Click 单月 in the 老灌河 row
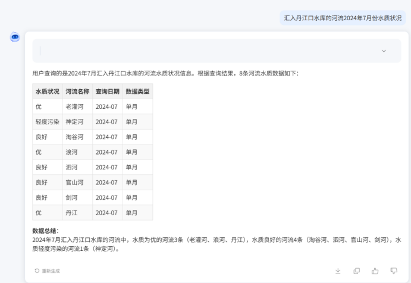Image resolution: width=411 pixels, height=283 pixels. 137,106
